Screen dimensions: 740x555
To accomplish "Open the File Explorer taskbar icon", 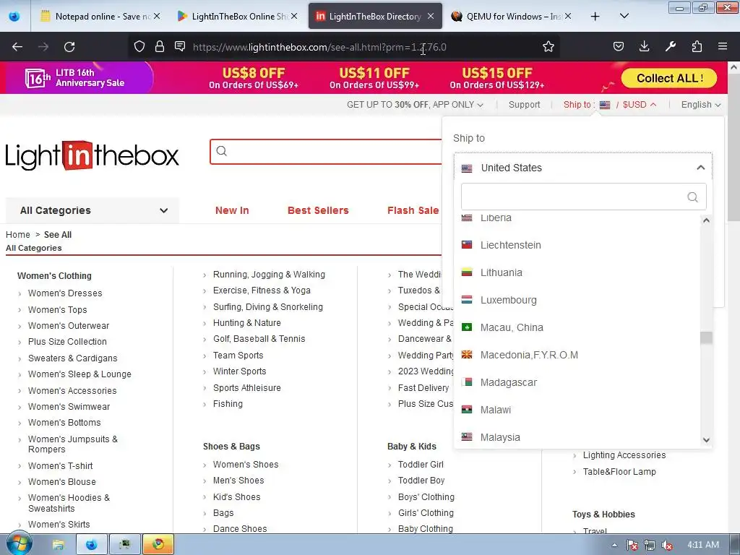I will click(x=58, y=545).
